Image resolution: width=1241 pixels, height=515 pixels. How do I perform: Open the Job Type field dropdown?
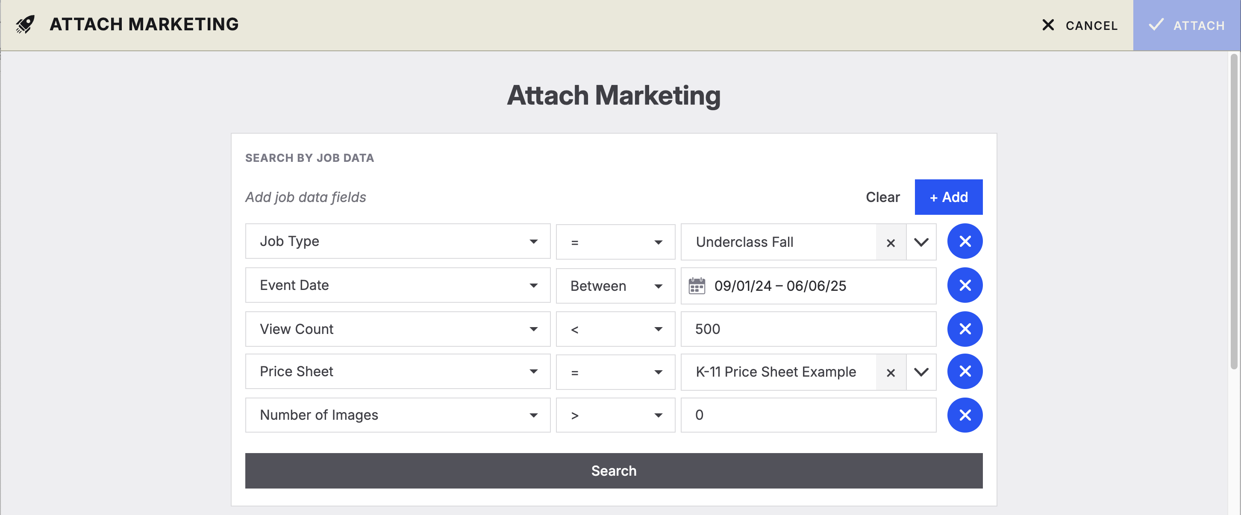tap(397, 241)
